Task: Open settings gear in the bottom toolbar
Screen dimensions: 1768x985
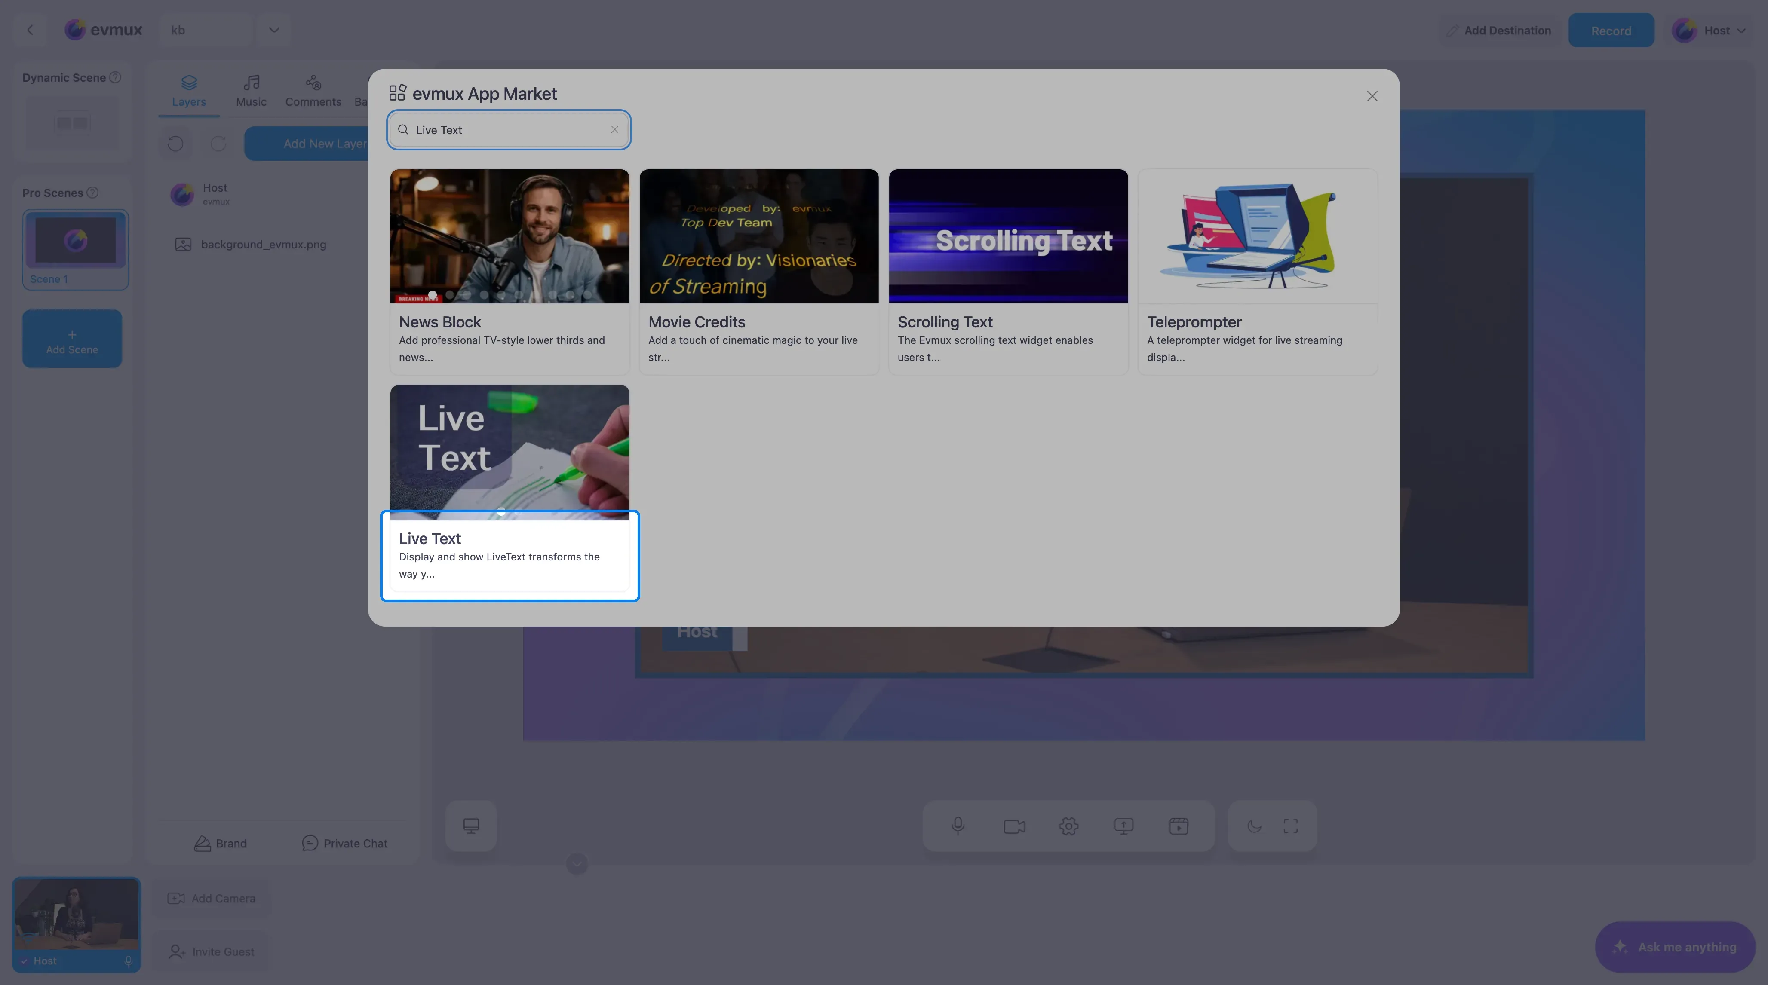Action: click(1068, 826)
